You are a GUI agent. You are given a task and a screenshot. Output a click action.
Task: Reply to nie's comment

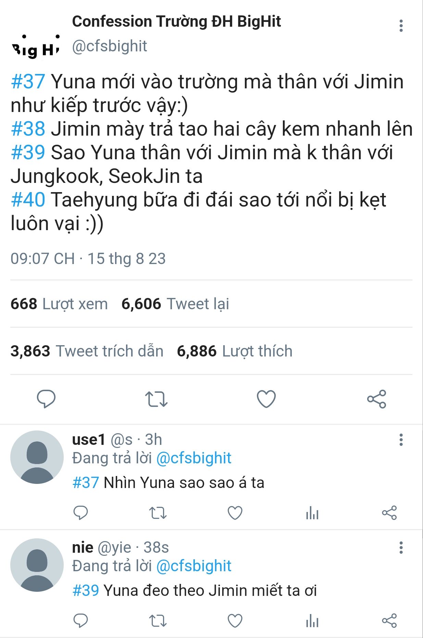click(80, 621)
